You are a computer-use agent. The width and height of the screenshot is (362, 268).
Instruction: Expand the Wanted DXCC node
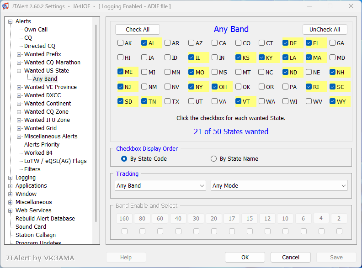pos(19,95)
